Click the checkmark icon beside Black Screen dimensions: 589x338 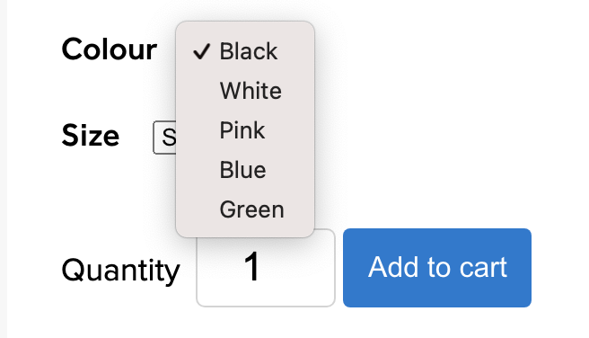[x=201, y=51]
